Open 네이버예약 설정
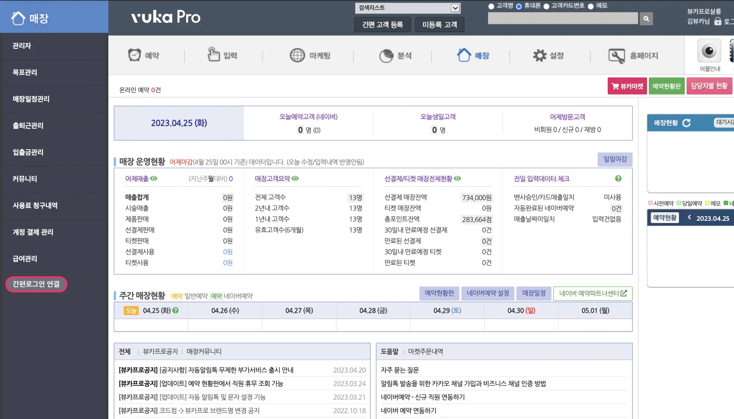734x419 pixels. pos(488,293)
